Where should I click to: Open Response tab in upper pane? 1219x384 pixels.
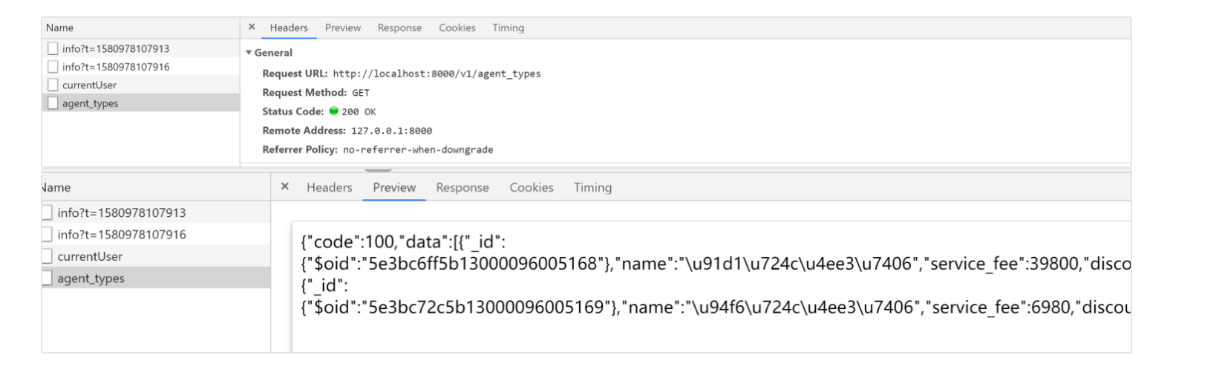coord(399,27)
